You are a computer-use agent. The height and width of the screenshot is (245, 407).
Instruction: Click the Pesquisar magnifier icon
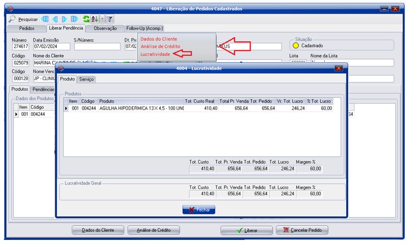tap(12, 19)
